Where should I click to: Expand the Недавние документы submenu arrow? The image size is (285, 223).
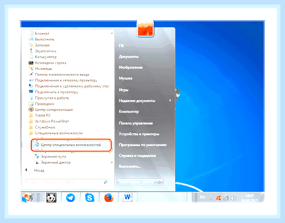170,101
